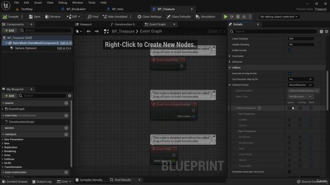Add a new component with Add button
The image size is (330, 185).
pyautogui.click(x=9, y=30)
